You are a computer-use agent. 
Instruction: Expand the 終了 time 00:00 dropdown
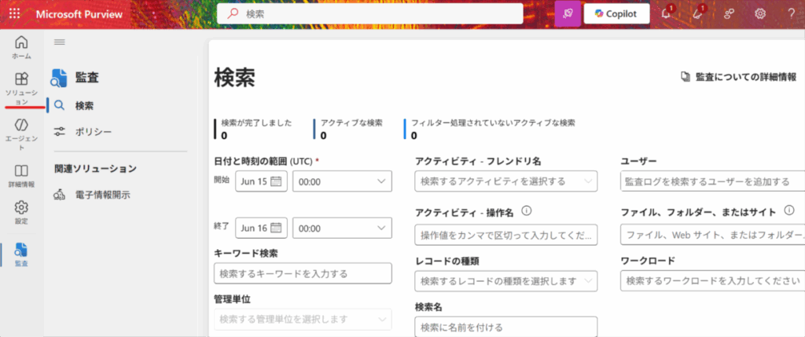(x=341, y=228)
